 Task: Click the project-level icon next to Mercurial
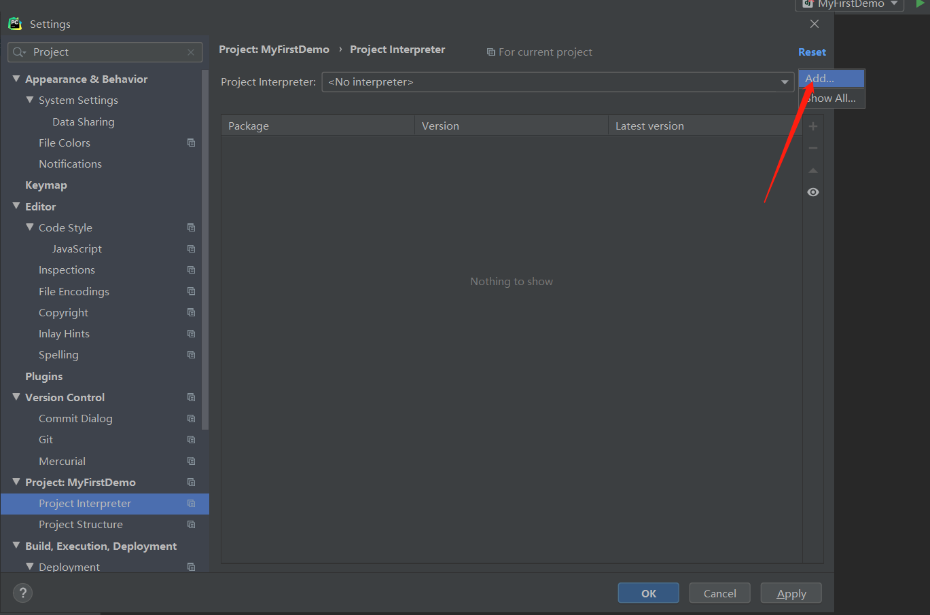[191, 461]
